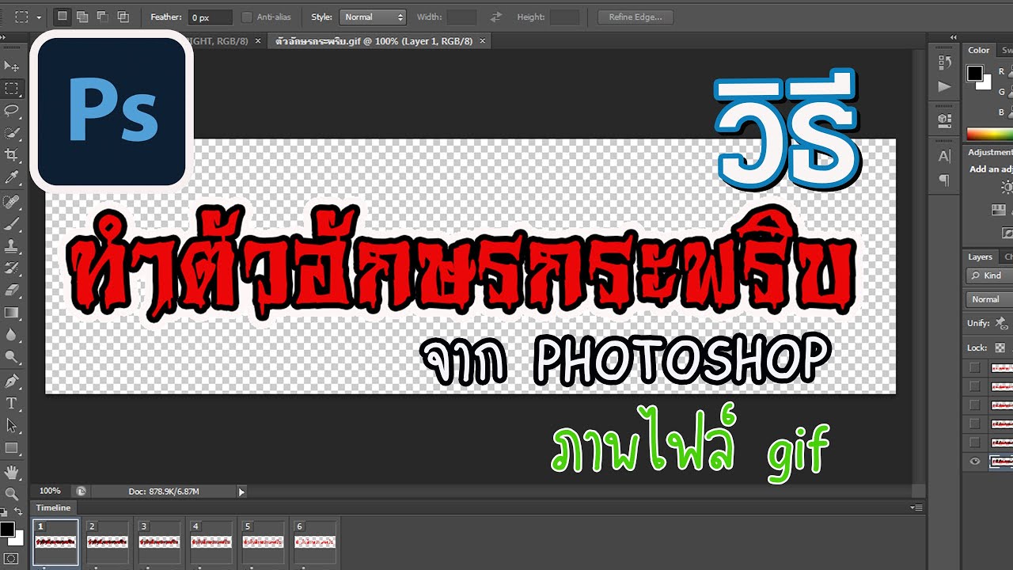Image resolution: width=1013 pixels, height=570 pixels.
Task: Open the Style dropdown set to Normal
Action: click(x=372, y=17)
